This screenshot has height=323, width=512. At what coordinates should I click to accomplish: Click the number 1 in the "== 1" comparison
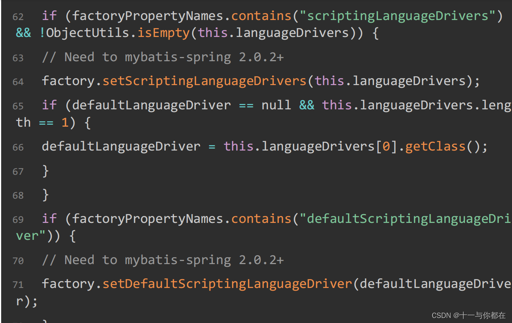[65, 122]
